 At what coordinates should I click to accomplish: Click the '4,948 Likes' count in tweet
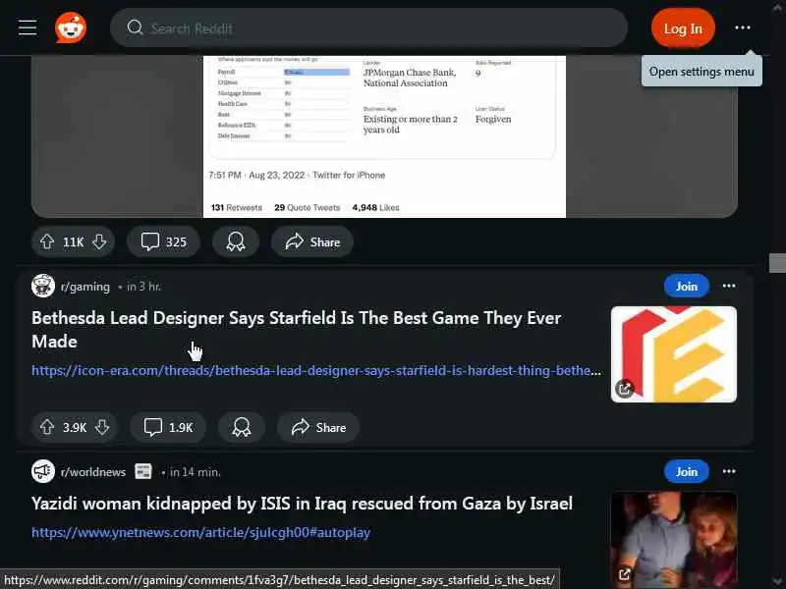tap(375, 207)
